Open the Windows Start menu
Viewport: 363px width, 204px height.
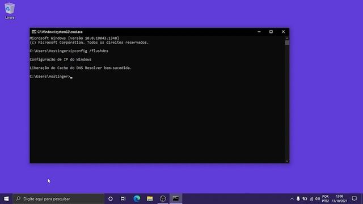[6, 199]
